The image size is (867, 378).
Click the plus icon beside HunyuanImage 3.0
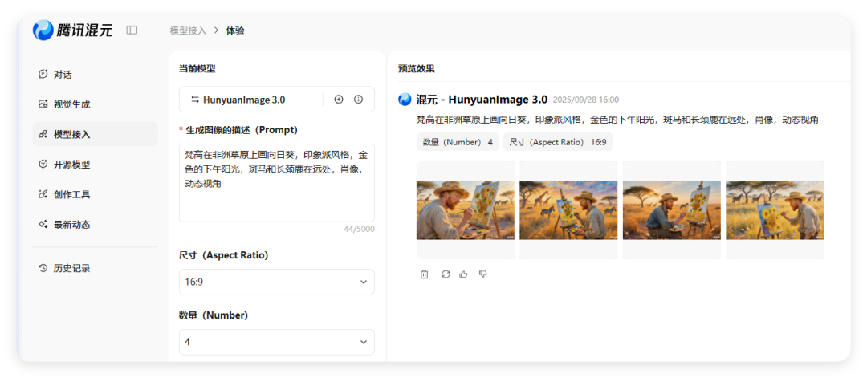[x=338, y=100]
